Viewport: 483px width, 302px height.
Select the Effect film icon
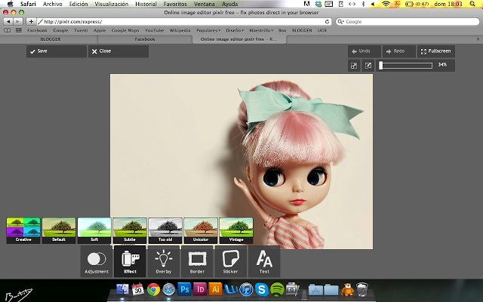pyautogui.click(x=130, y=261)
